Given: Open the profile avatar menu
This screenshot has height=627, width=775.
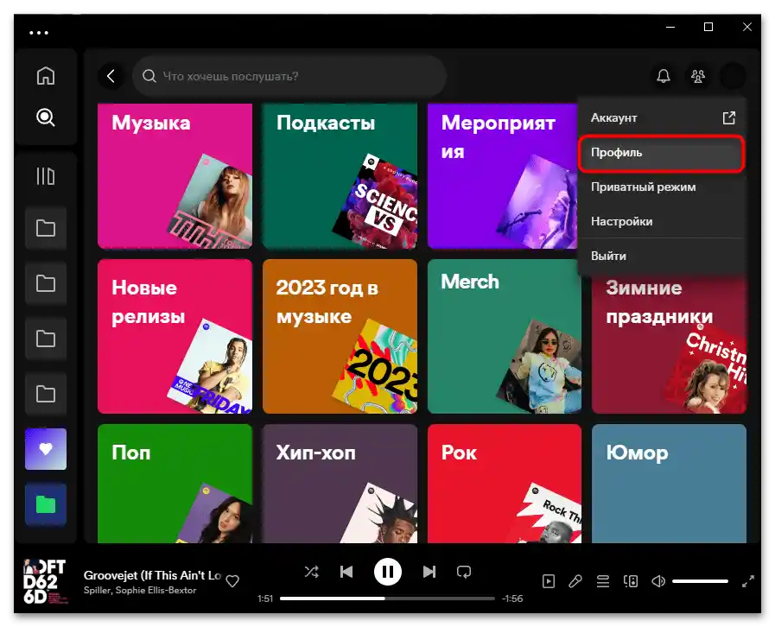Looking at the screenshot, I should point(732,76).
